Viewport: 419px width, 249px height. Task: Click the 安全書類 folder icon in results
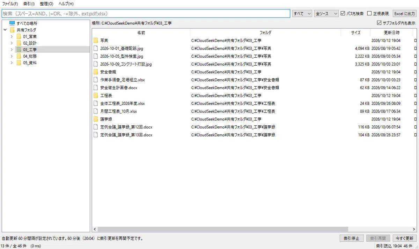tap(96, 72)
